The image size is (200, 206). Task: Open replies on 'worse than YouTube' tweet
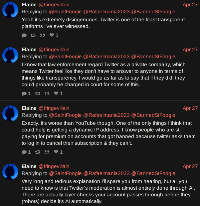coord(26,152)
